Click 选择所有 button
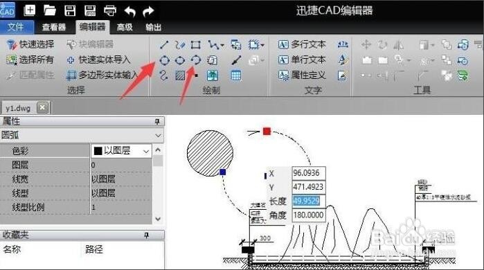484x270 pixels. [30, 60]
